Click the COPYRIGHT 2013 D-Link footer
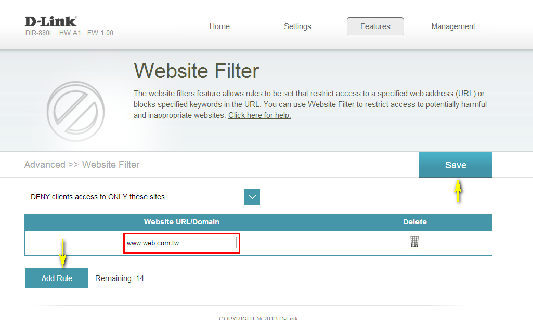The image size is (533, 320). pos(258,317)
